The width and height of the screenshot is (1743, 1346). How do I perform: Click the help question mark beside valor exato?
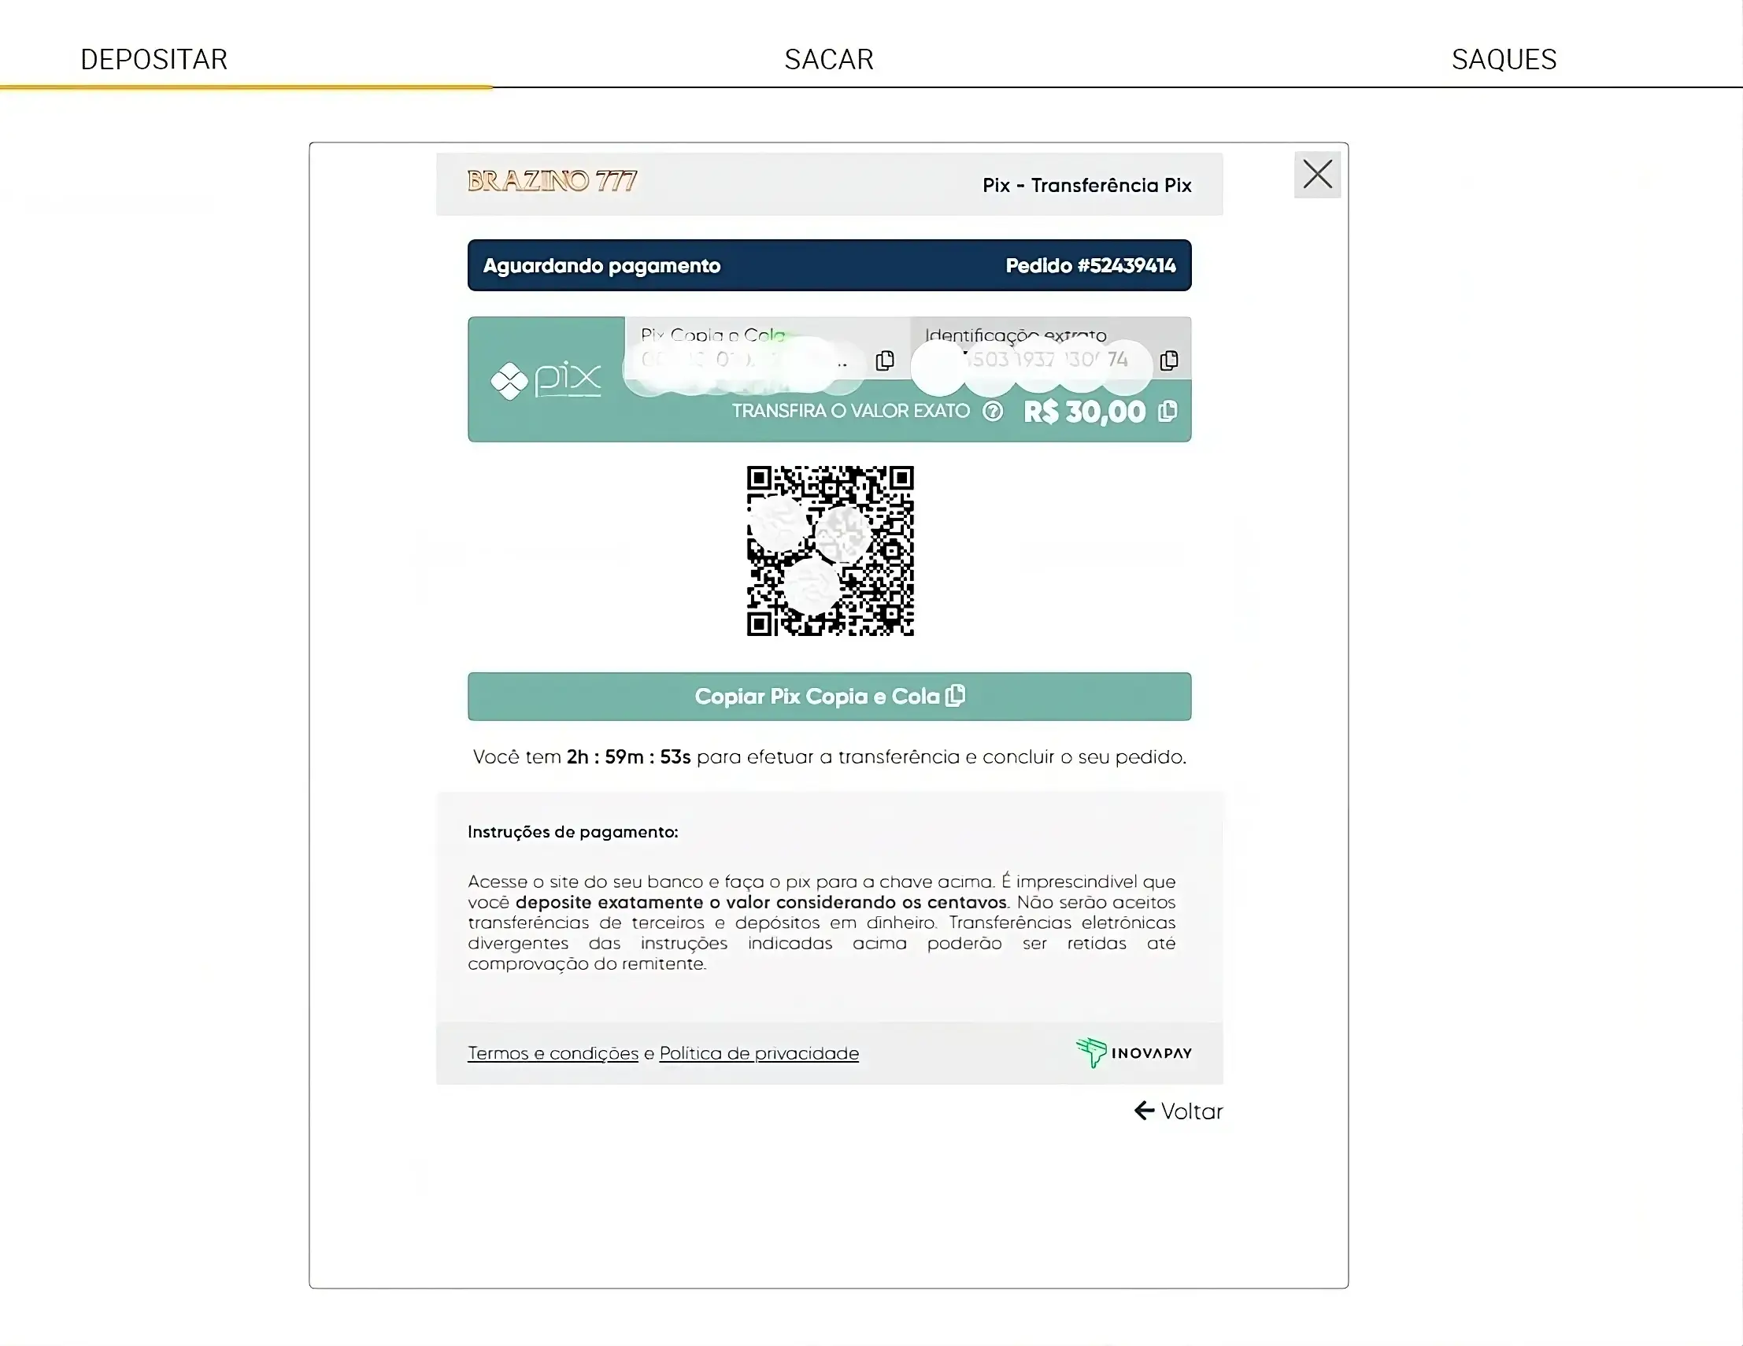coord(993,411)
